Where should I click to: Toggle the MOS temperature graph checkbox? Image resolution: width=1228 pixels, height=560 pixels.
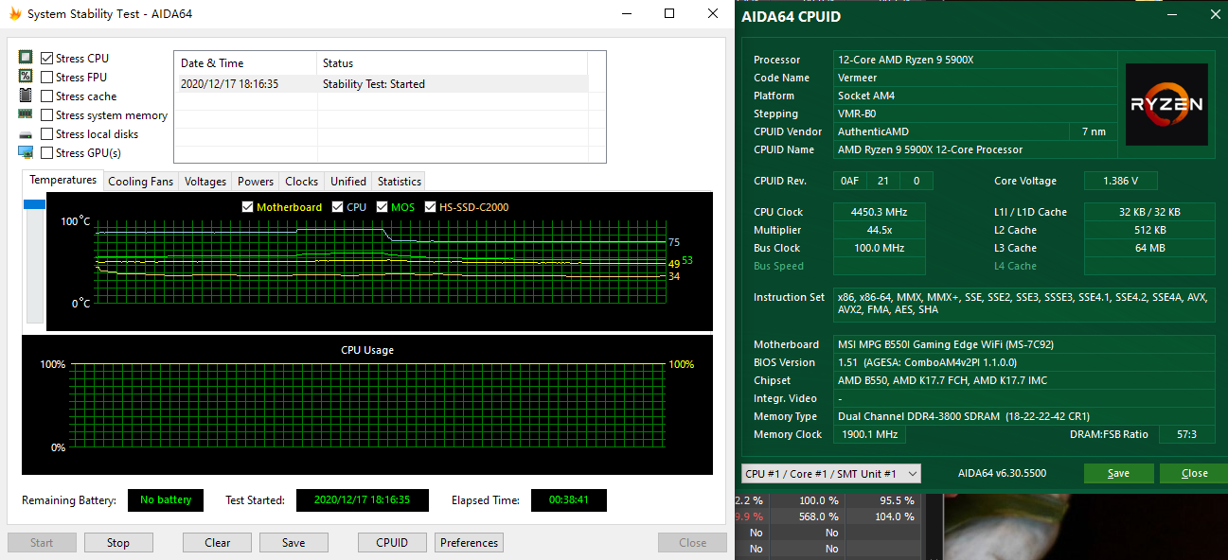383,207
